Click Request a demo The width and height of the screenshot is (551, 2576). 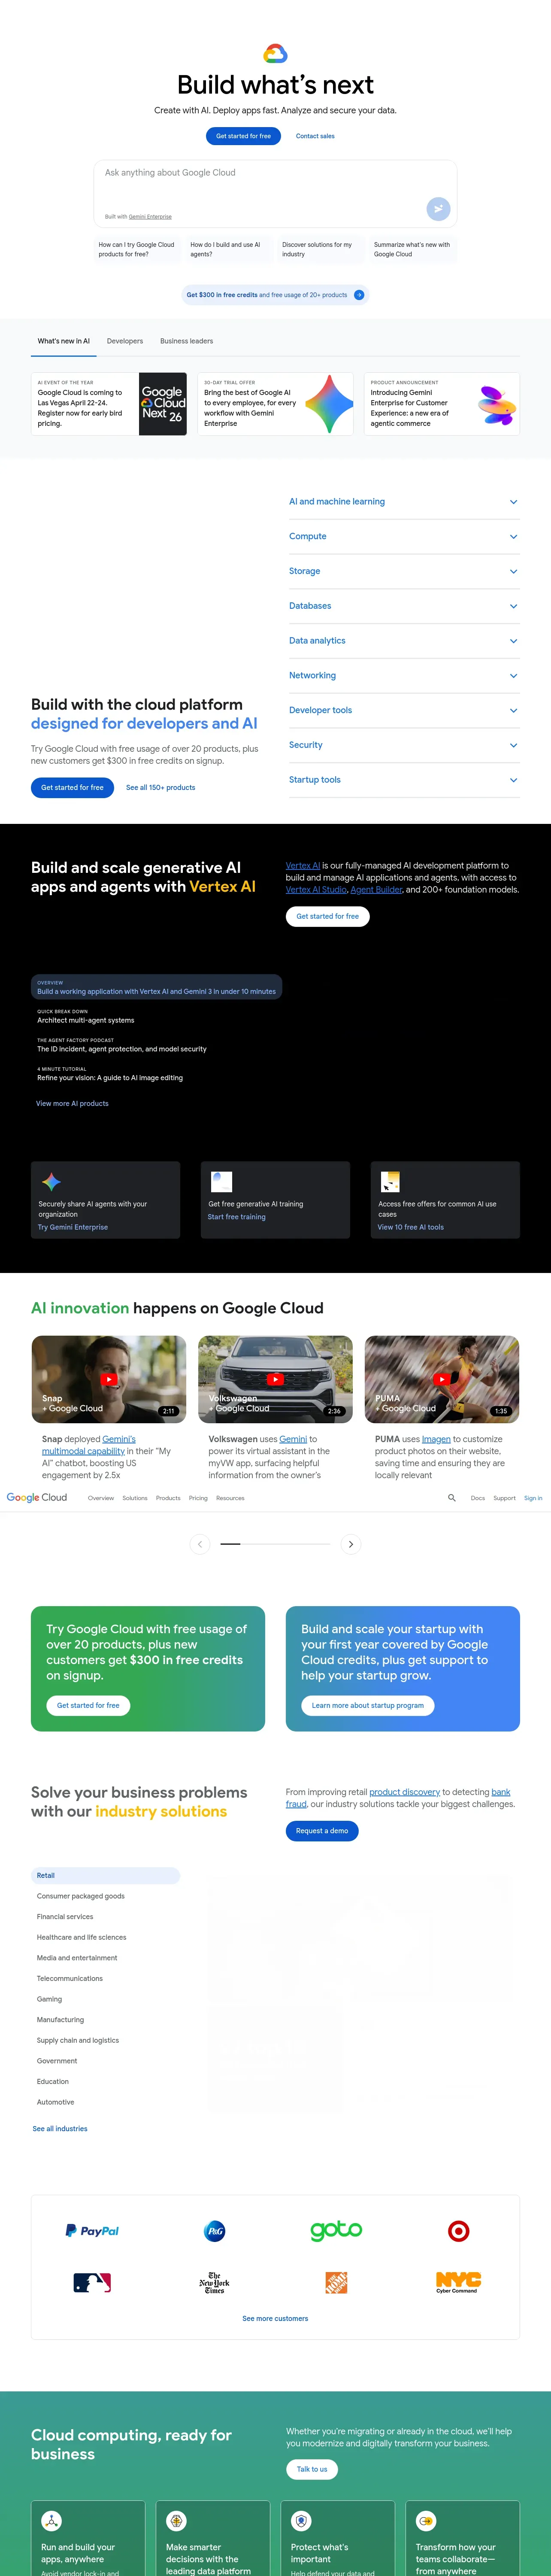322,1831
